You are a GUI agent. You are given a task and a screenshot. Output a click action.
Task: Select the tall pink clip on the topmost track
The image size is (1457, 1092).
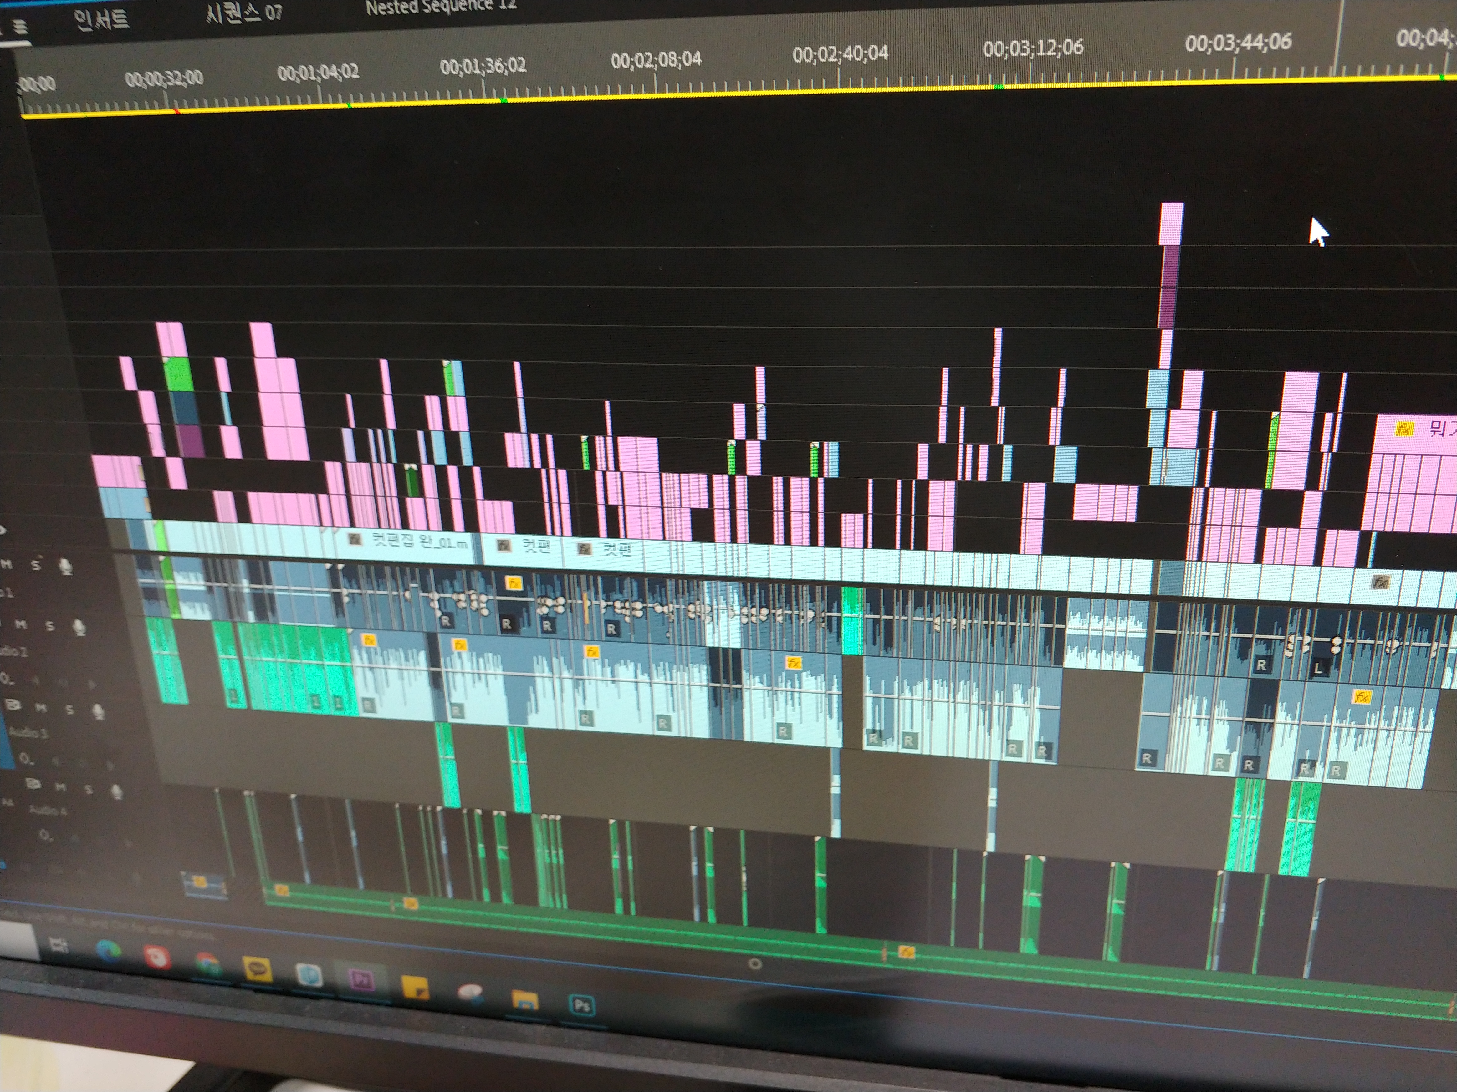(1171, 224)
